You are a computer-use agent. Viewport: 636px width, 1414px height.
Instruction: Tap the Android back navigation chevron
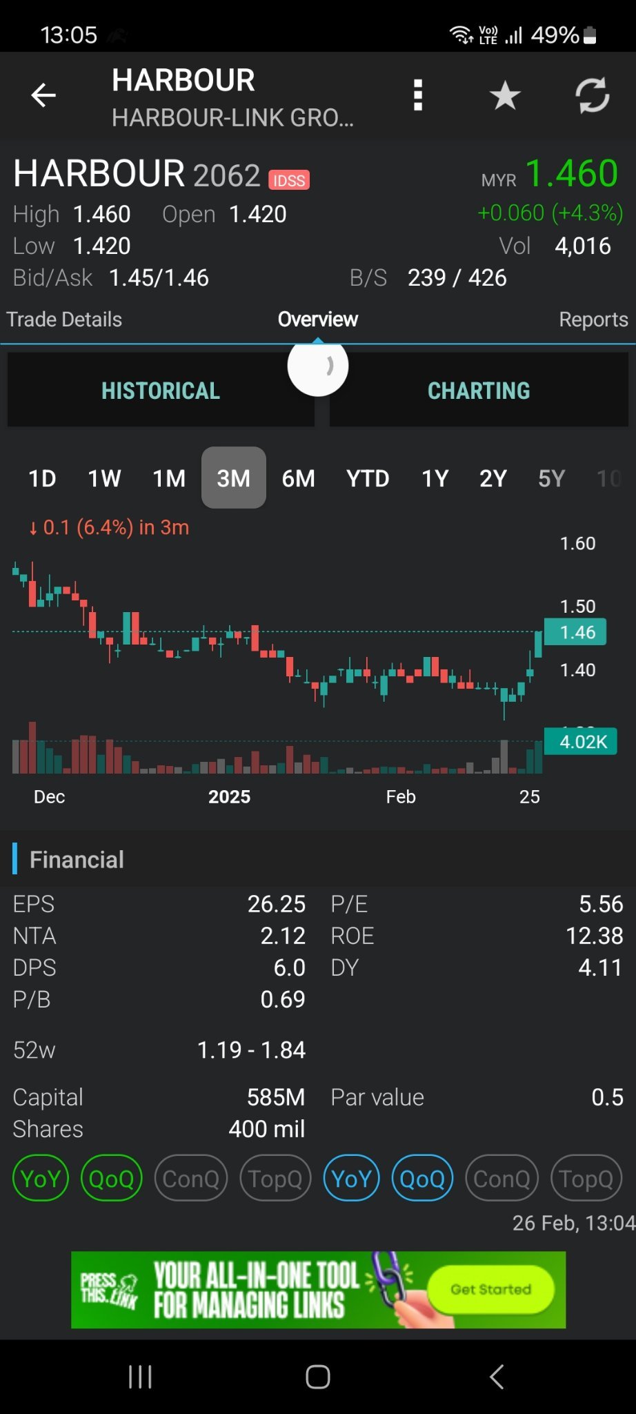[x=497, y=1376]
